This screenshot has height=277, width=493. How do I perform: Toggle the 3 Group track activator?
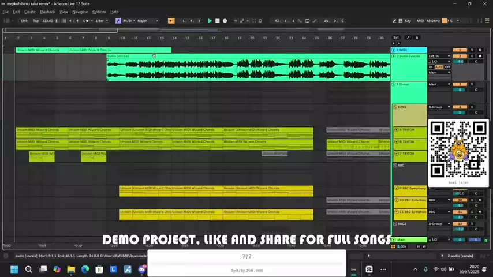pyautogui.click(x=460, y=84)
